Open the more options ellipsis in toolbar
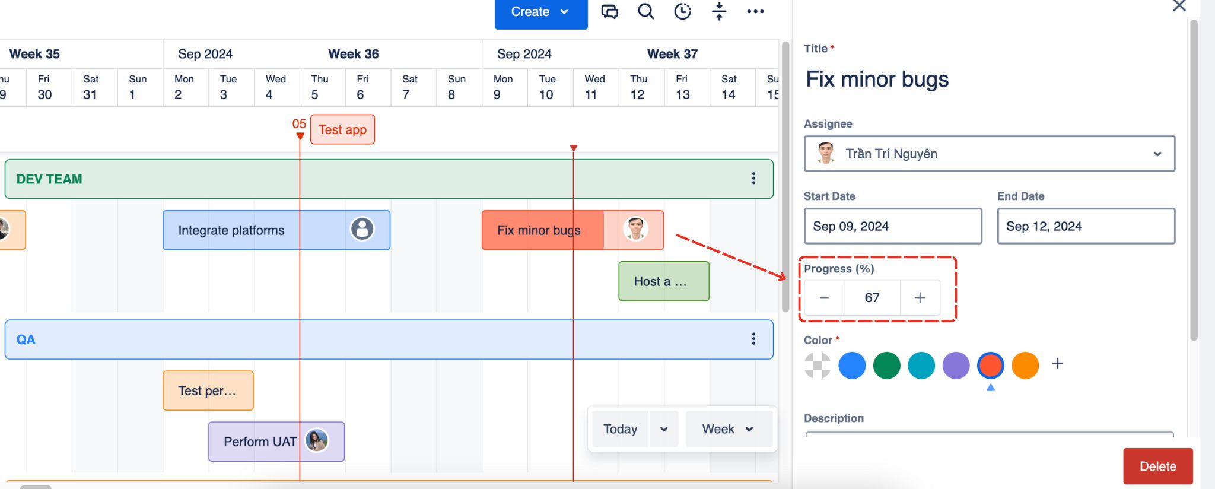Screen dimensions: 1215x489 [x=755, y=12]
